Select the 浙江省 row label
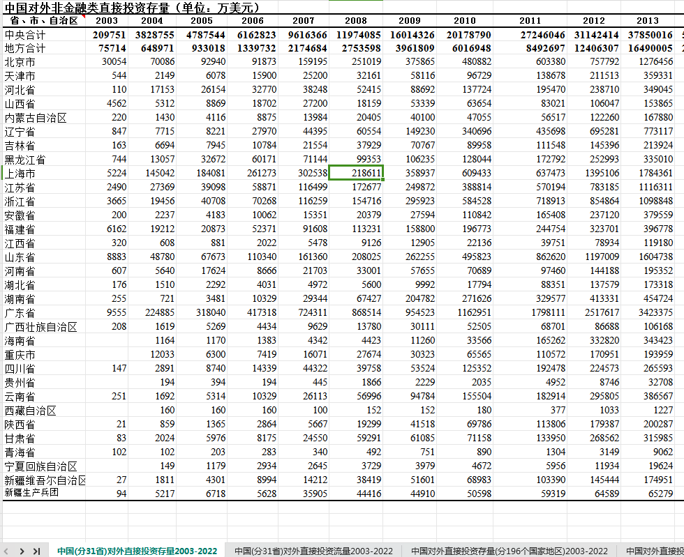The height and width of the screenshot is (557, 684). pos(44,201)
